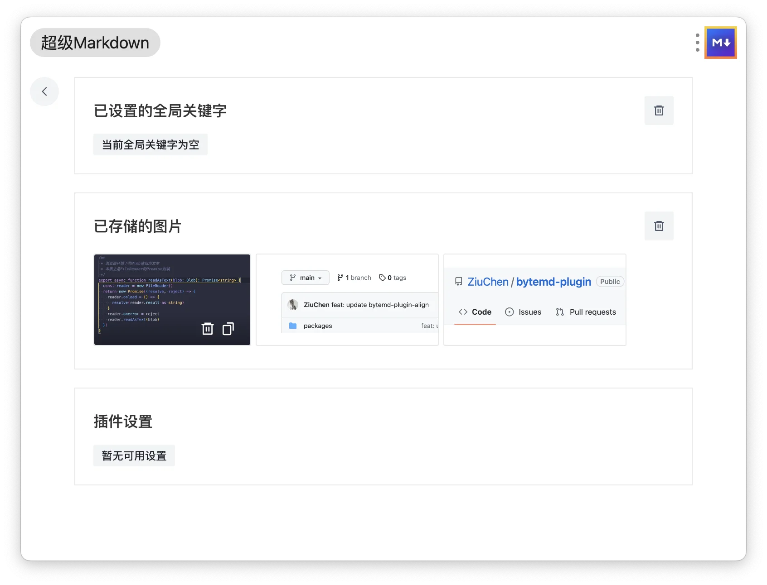Open the bytemd-plugin repository name link

[x=553, y=282]
